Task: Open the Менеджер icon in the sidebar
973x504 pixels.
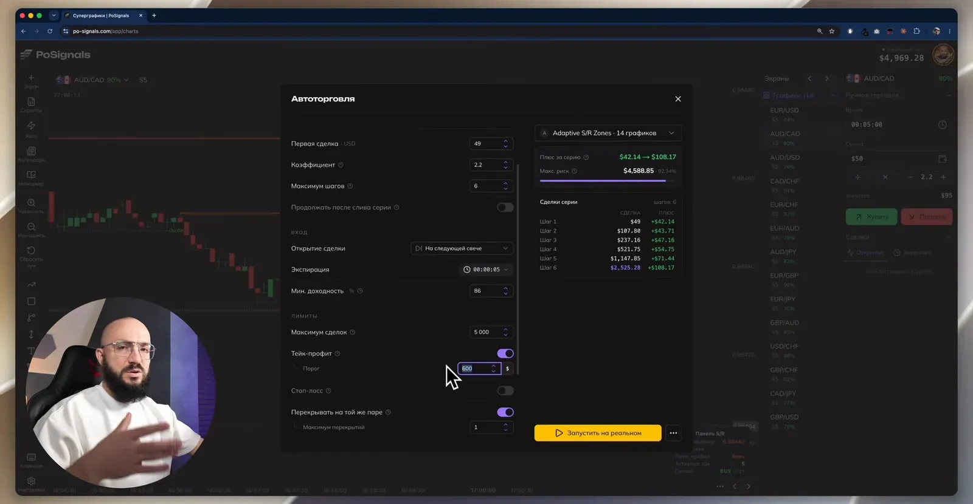Action: click(31, 175)
